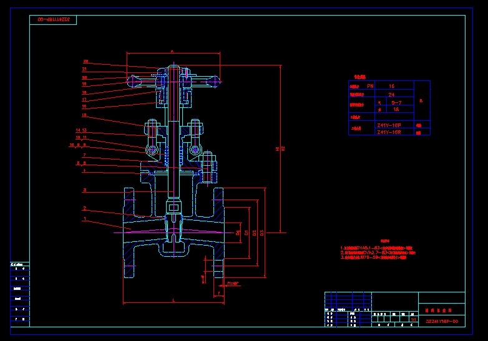Select the Z41Y-16R model cell

pos(389,132)
